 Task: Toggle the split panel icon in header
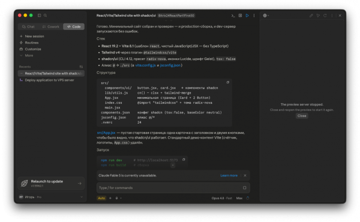coord(240,16)
